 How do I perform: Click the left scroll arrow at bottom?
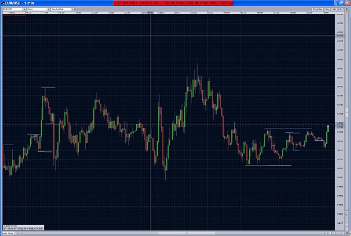tap(20, 233)
